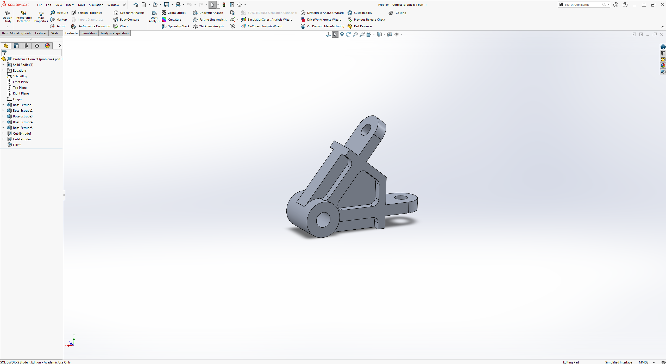This screenshot has height=364, width=666.
Task: Open the Design Study dropdown arrow
Action: tap(7, 27)
